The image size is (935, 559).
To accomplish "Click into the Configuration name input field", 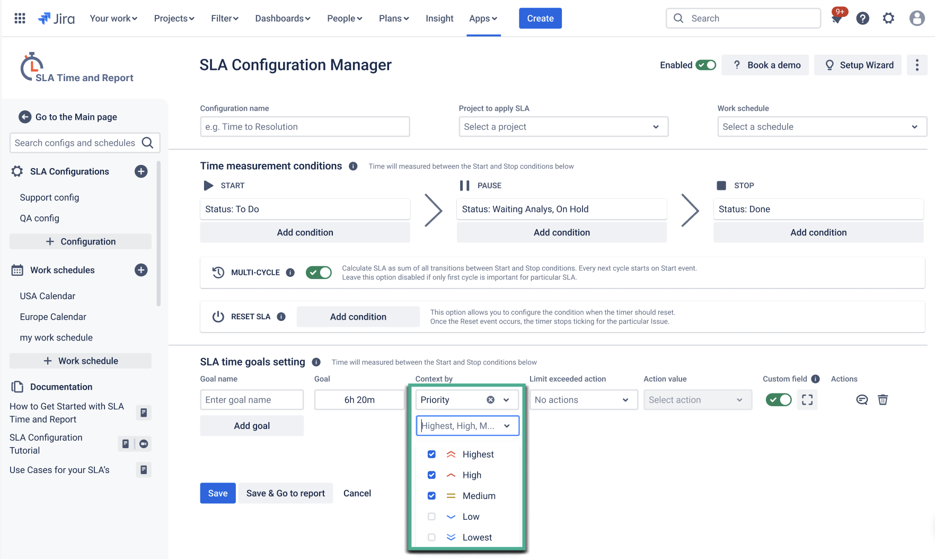I will [305, 127].
